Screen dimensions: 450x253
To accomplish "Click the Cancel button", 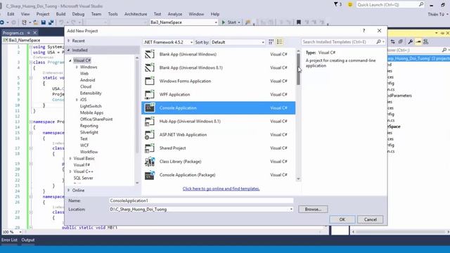I will click(x=371, y=219).
